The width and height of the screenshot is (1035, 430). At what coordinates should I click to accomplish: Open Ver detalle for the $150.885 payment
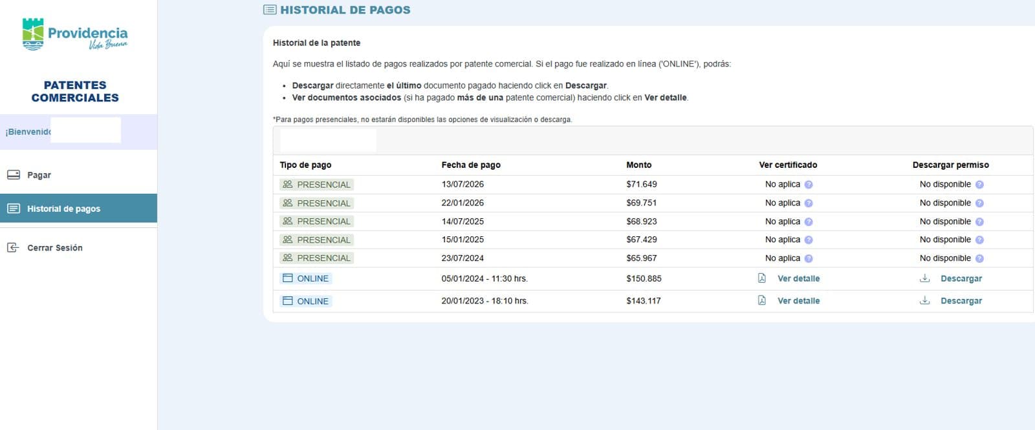(x=798, y=279)
